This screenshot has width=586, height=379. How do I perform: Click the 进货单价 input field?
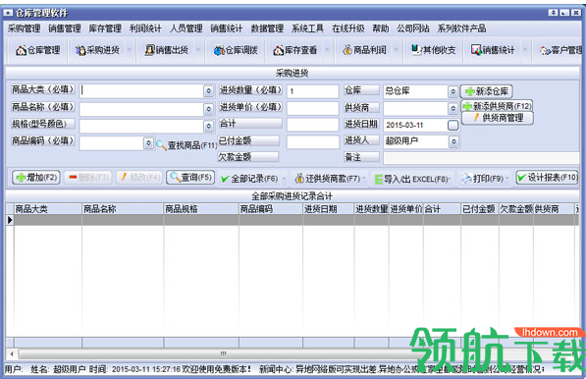312,108
